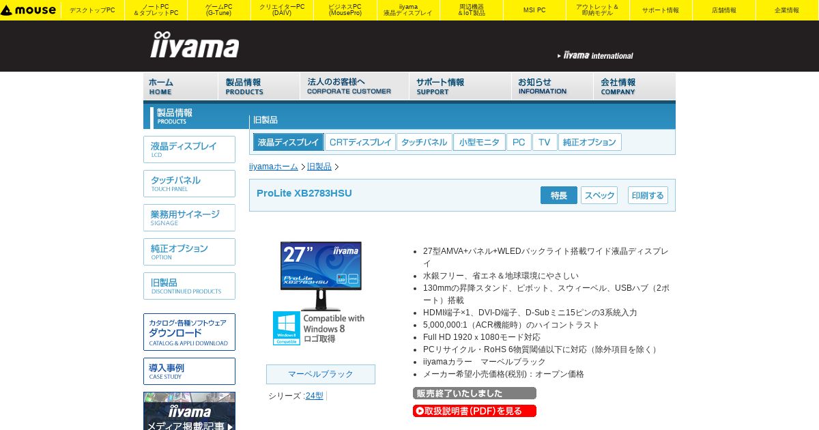Open 旧製品 DISCONTINUED PRODUCTS sidebar item
The height and width of the screenshot is (430, 819).
189,286
